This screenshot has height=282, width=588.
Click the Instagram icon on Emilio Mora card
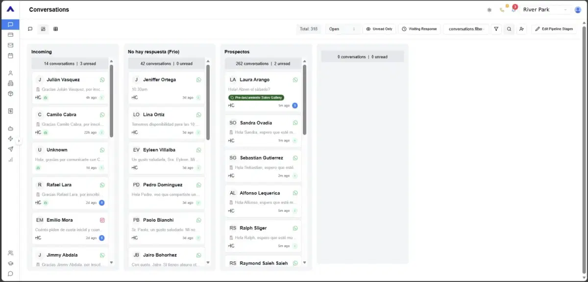point(102,220)
